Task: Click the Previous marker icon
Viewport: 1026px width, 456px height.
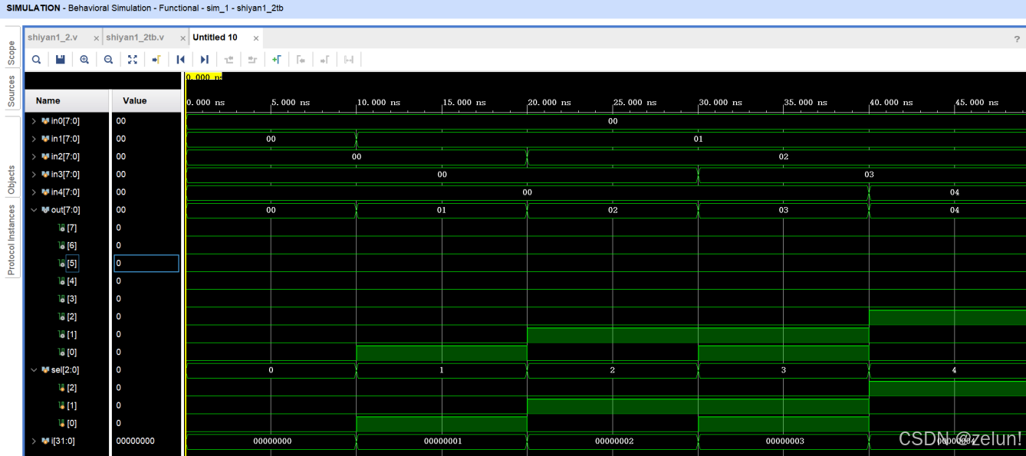Action: click(x=301, y=60)
